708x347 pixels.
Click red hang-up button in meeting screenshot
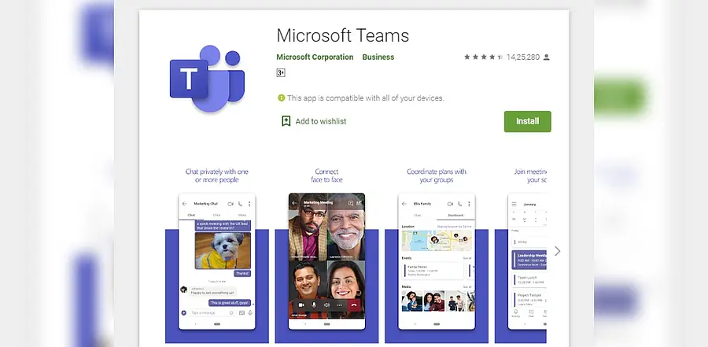pyautogui.click(x=353, y=305)
